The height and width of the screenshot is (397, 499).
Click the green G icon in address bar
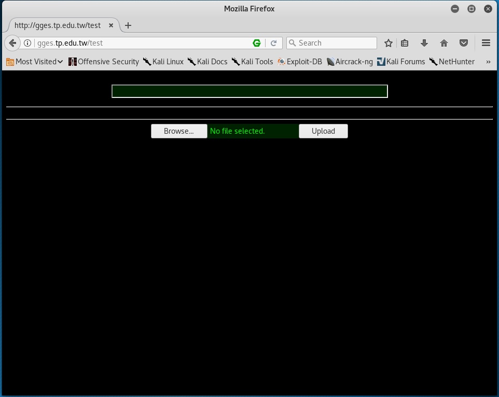256,43
